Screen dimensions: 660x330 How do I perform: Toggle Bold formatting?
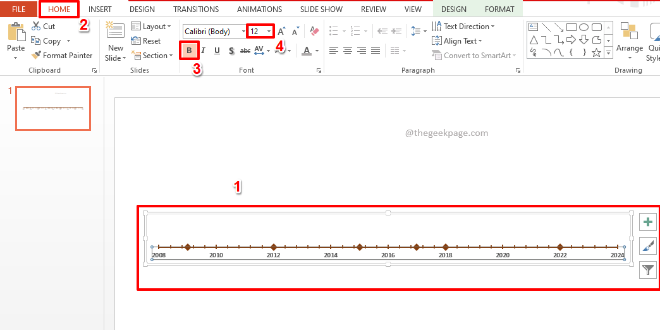click(189, 51)
